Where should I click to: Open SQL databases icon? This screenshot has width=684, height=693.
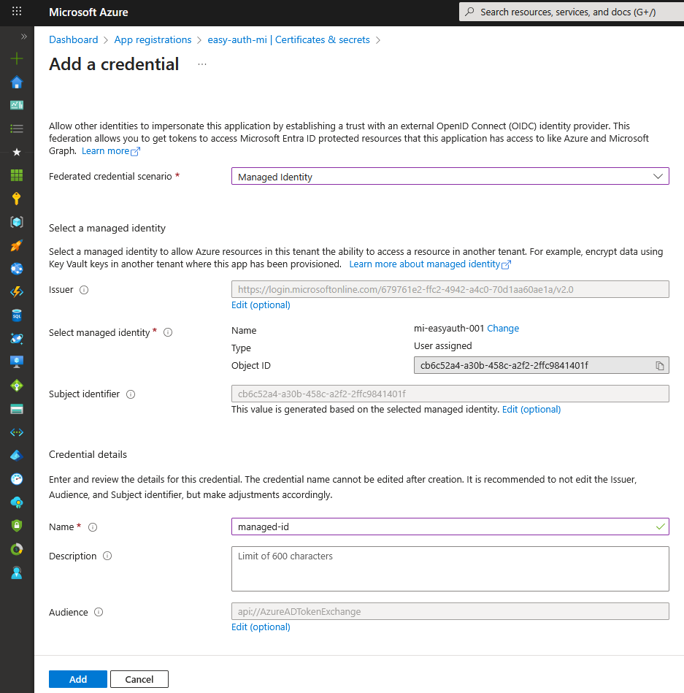tap(17, 315)
